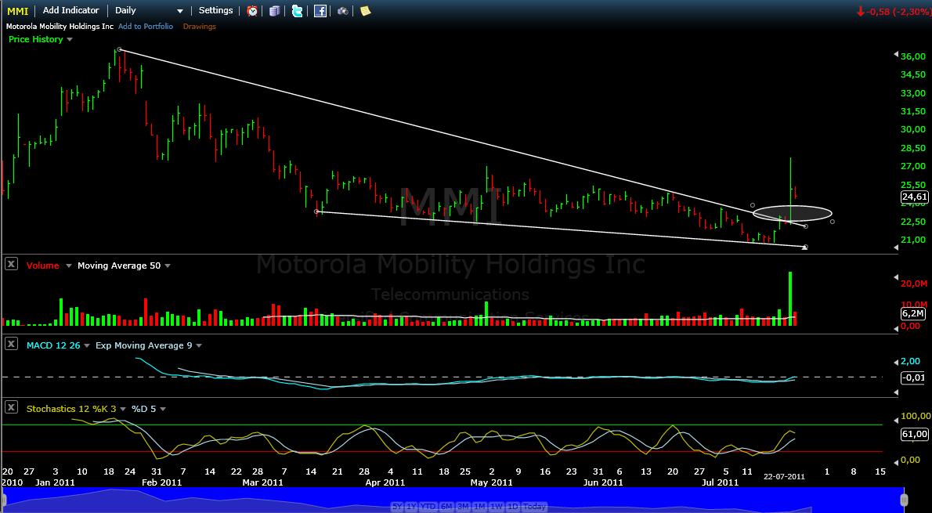The height and width of the screenshot is (513, 932).
Task: Click the Motorola Mobility Holdings Inc name
Action: 60,26
